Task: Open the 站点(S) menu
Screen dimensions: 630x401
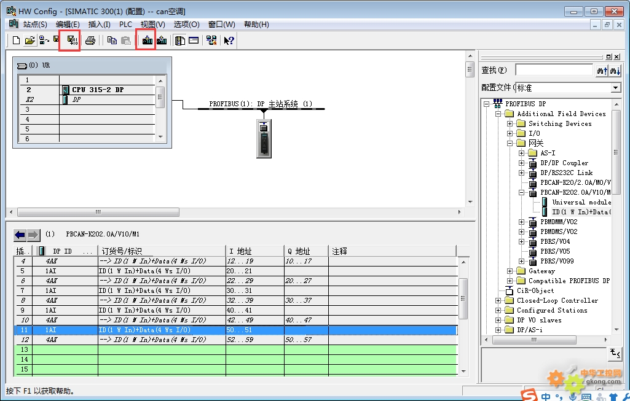Action: pyautogui.click(x=35, y=25)
